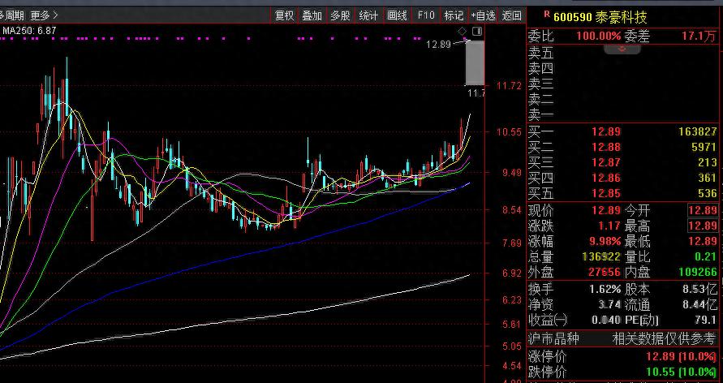Toggle the side panel layout icon

coord(478,32)
